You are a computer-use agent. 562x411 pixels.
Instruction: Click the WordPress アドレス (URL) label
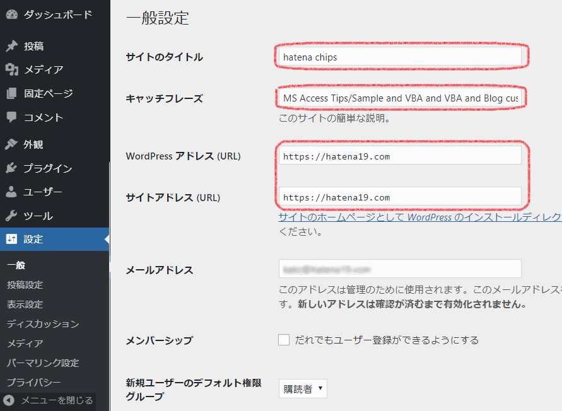[x=183, y=156]
